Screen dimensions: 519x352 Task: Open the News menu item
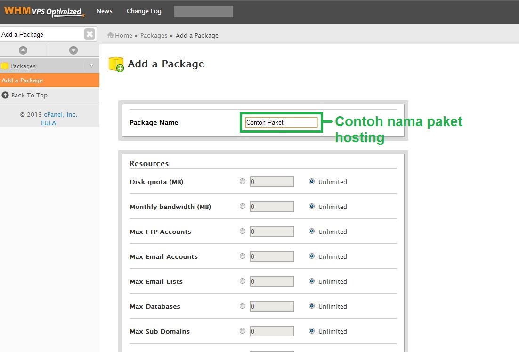point(104,11)
